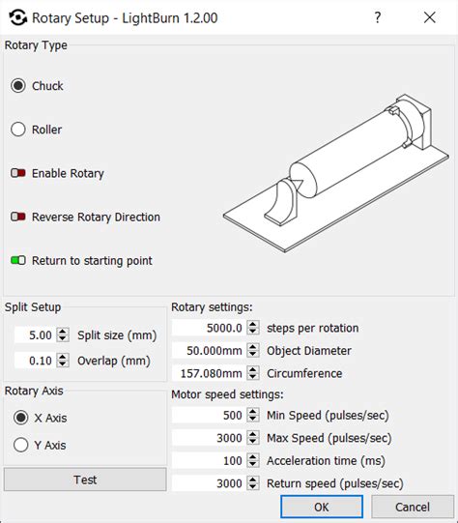
Task: Choose the Chuck rotary type
Action: 18,86
